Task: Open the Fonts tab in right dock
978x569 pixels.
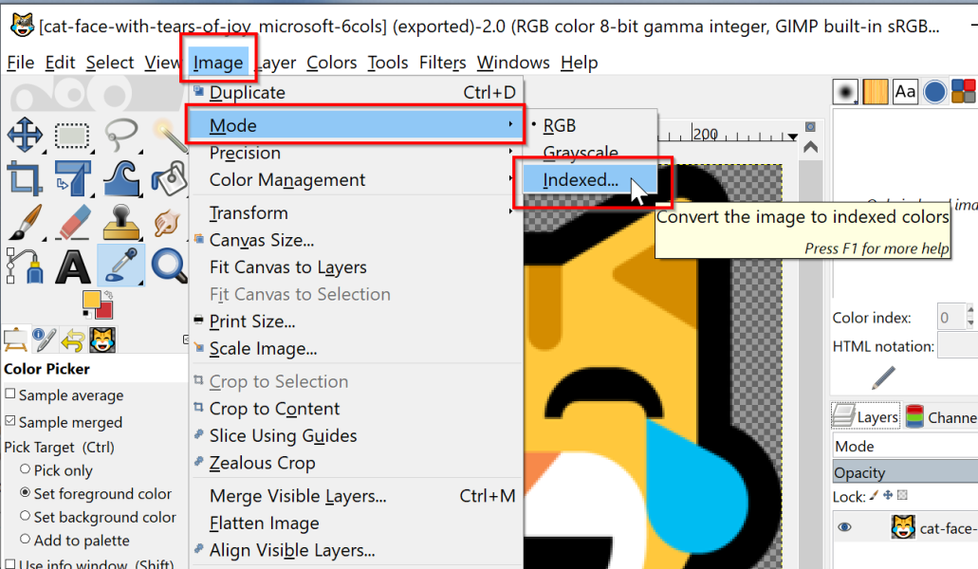Action: pos(905,92)
